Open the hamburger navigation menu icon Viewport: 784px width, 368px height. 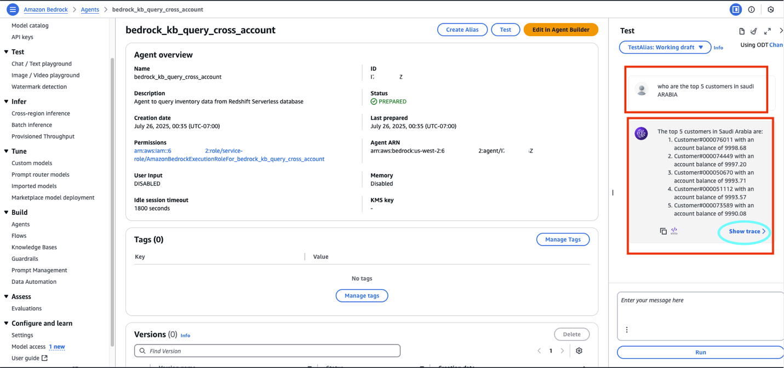click(x=13, y=9)
